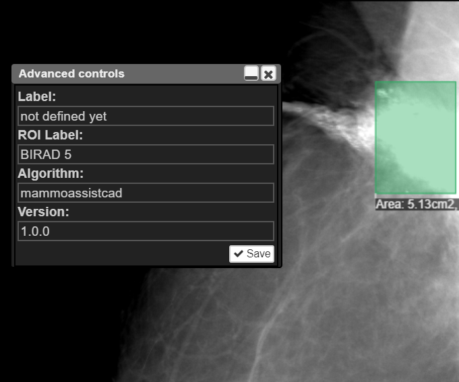Image resolution: width=459 pixels, height=382 pixels.
Task: Click the Label input field
Action: coord(146,116)
